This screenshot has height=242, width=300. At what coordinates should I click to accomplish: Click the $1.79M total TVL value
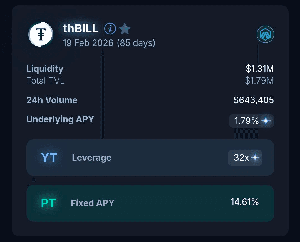[x=259, y=81]
